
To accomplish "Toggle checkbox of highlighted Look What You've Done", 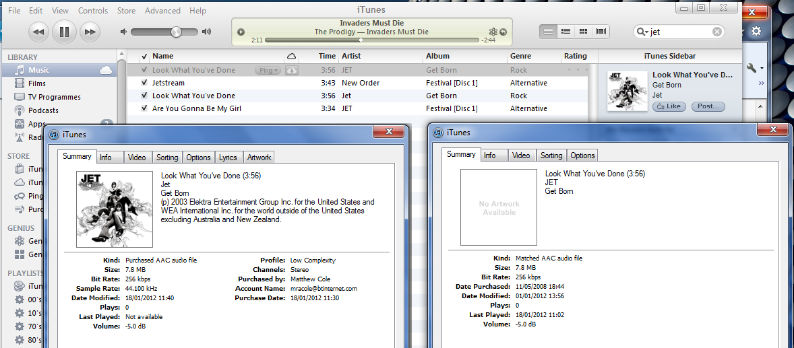I will pos(144,70).
